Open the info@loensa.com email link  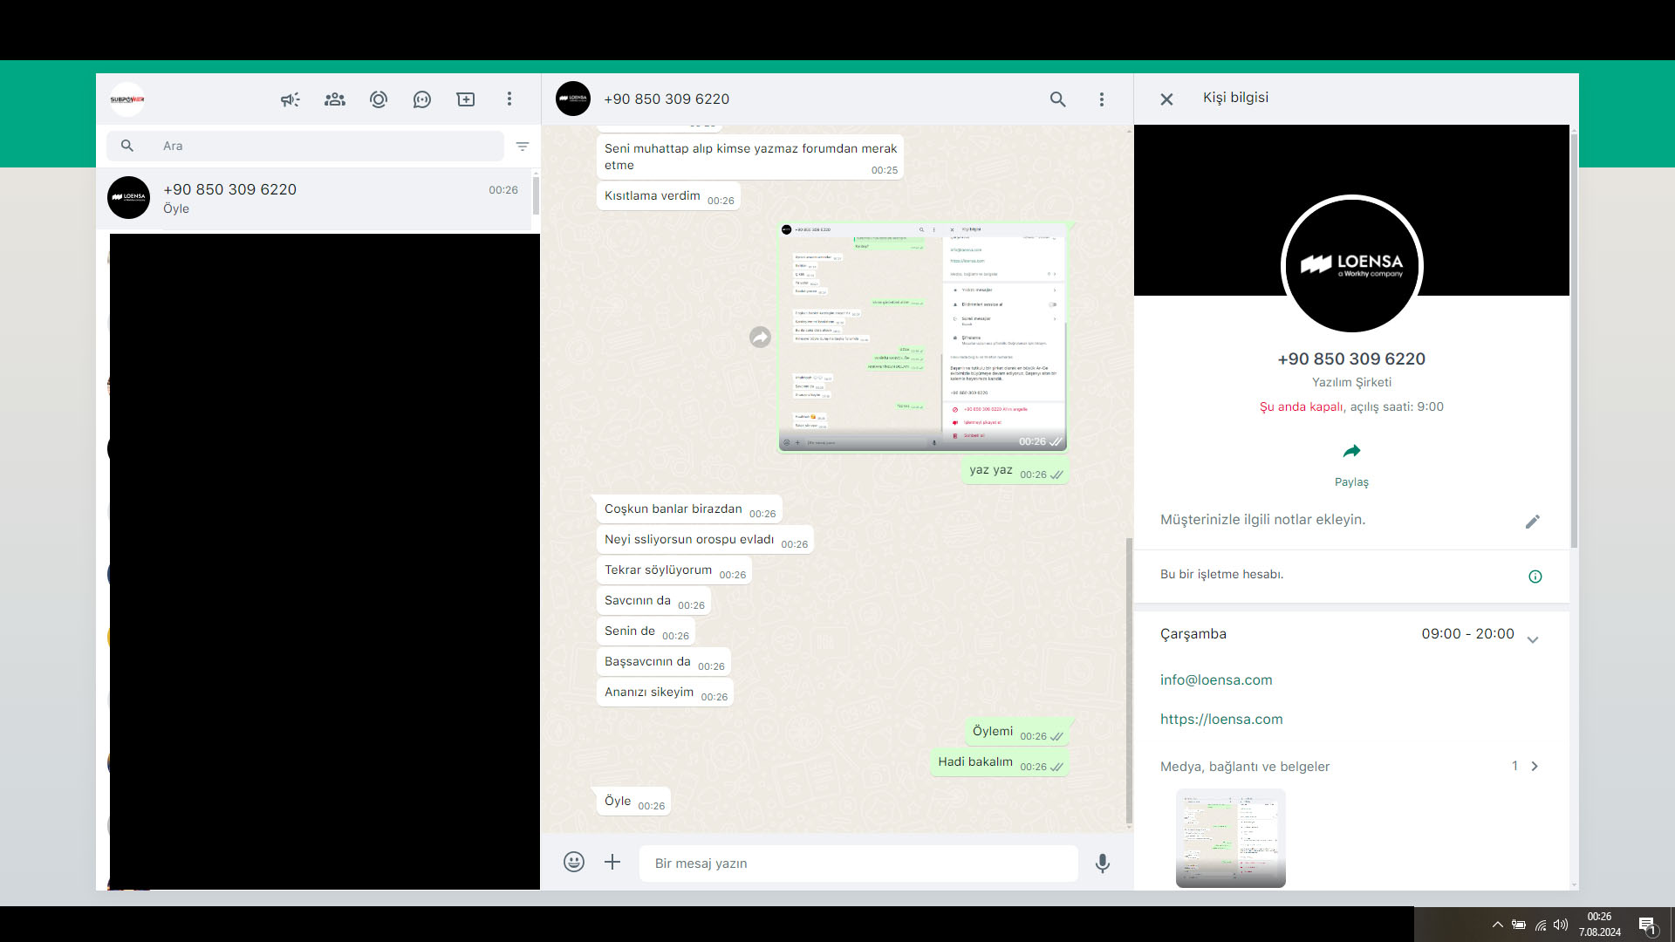click(1216, 680)
